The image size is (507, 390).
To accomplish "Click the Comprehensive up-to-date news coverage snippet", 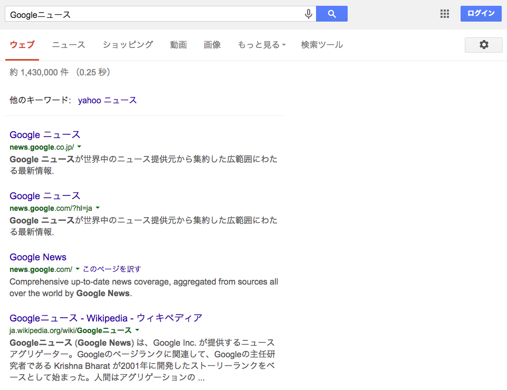I will (x=144, y=287).
